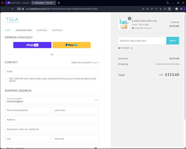Click the browser address bar URL

pyautogui.click(x=62, y=9)
